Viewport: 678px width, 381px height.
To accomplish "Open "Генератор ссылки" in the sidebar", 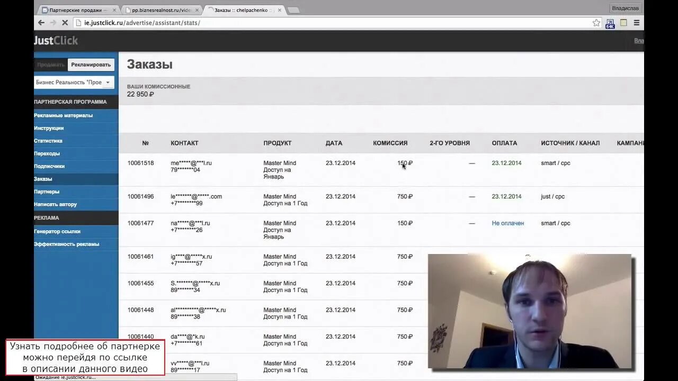I will (x=57, y=231).
